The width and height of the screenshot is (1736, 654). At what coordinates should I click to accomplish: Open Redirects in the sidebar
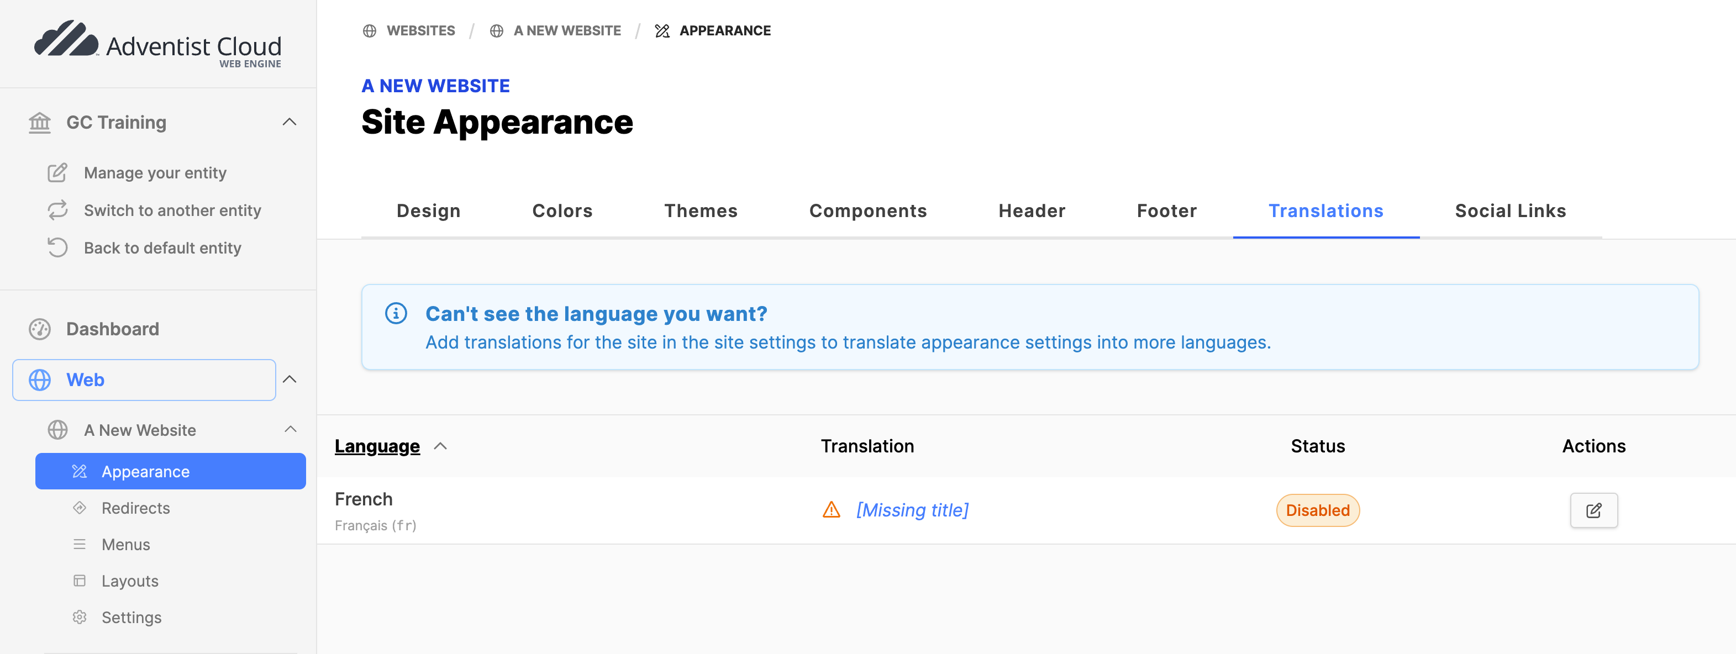coord(135,508)
